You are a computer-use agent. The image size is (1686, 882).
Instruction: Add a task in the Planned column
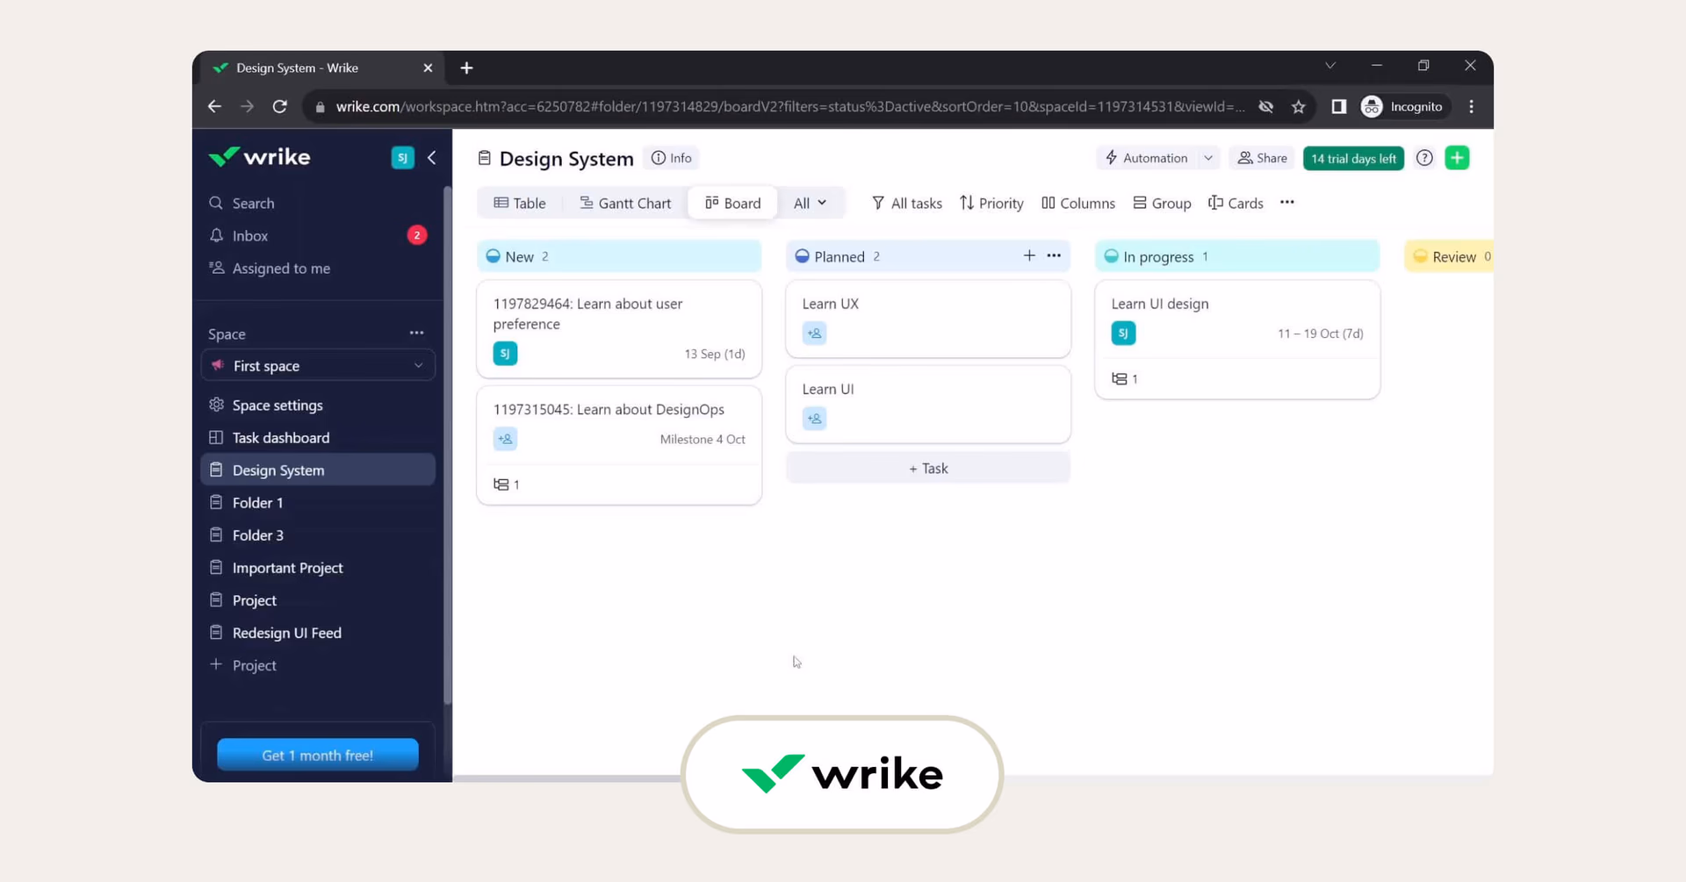click(x=927, y=468)
